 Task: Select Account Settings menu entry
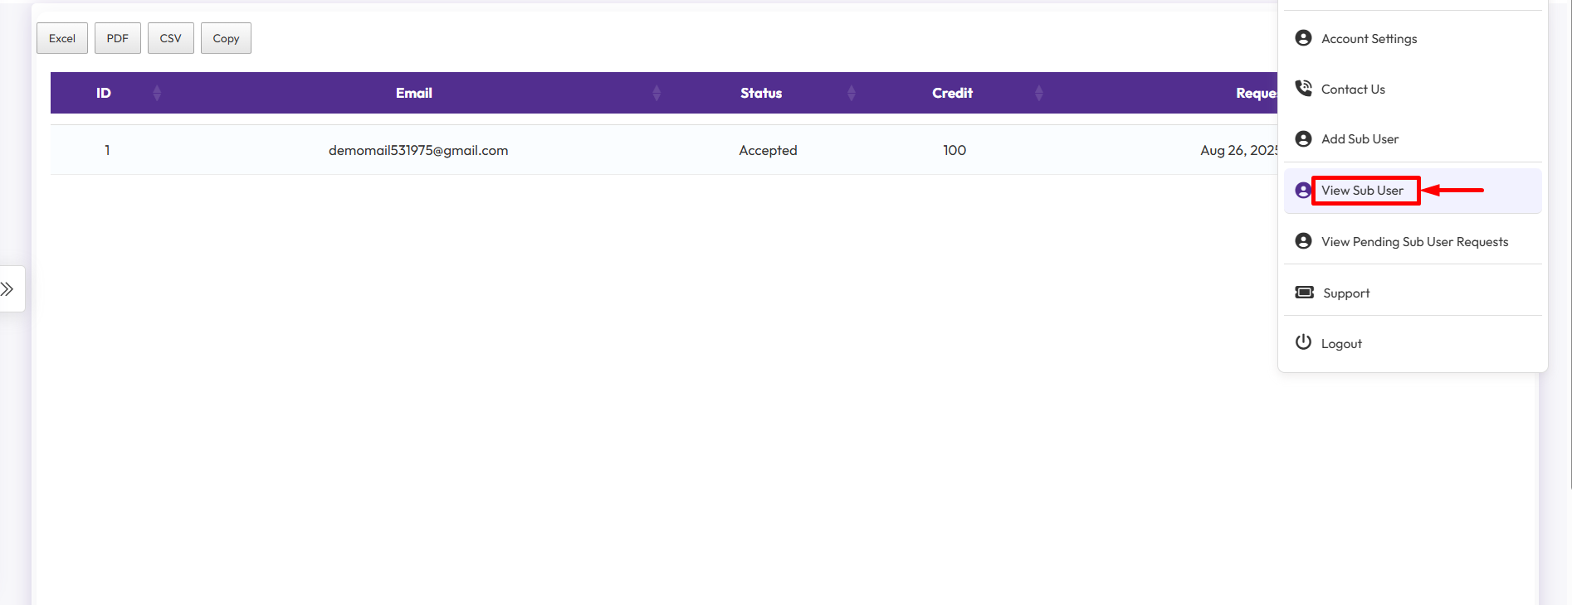[1369, 39]
